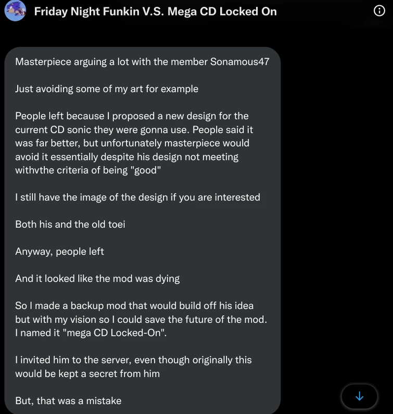The width and height of the screenshot is (393, 414).
Task: Click the line starting "avoid it essentially despite"
Action: pos(126,156)
